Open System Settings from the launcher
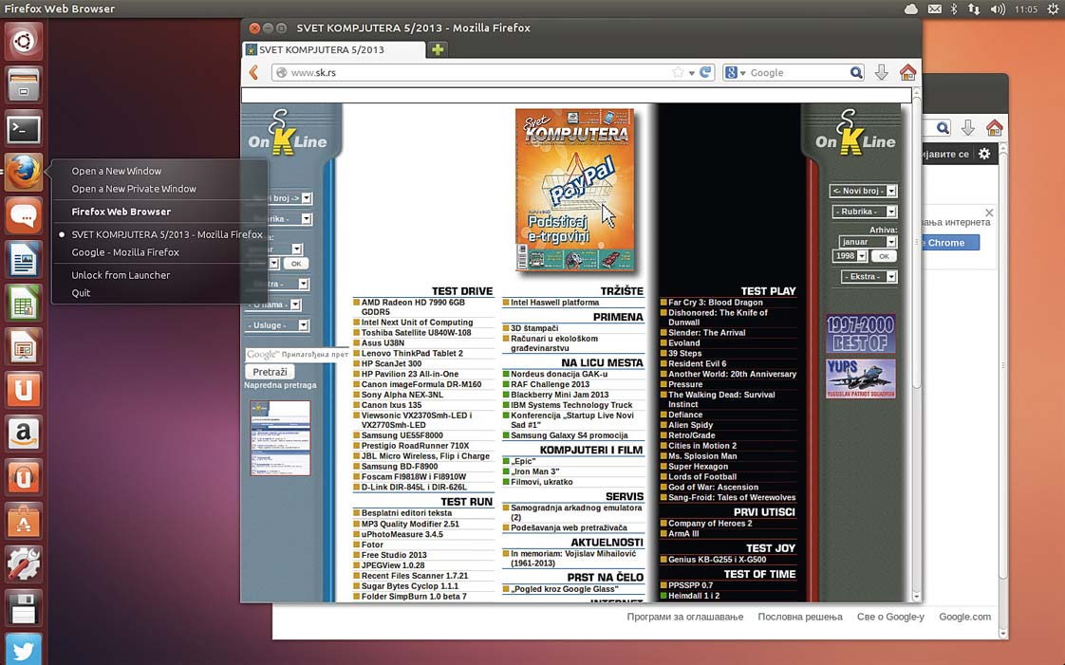This screenshot has width=1065, height=665. 24,564
